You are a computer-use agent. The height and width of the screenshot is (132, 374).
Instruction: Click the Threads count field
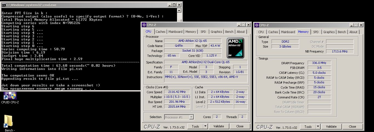(242, 117)
